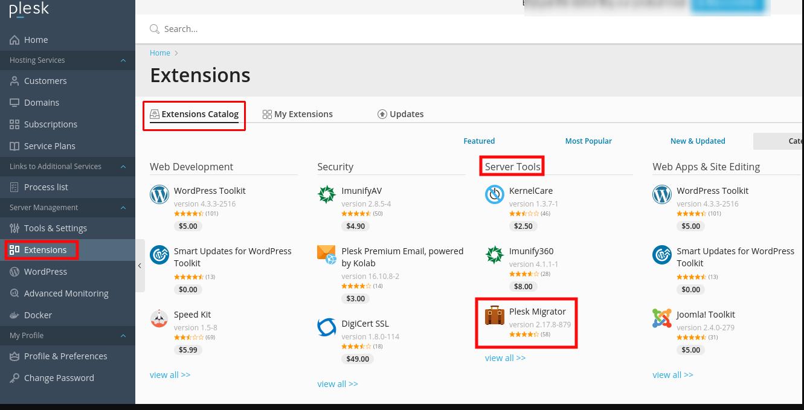
Task: Collapse the left sidebar with arrow handle
Action: click(x=140, y=266)
